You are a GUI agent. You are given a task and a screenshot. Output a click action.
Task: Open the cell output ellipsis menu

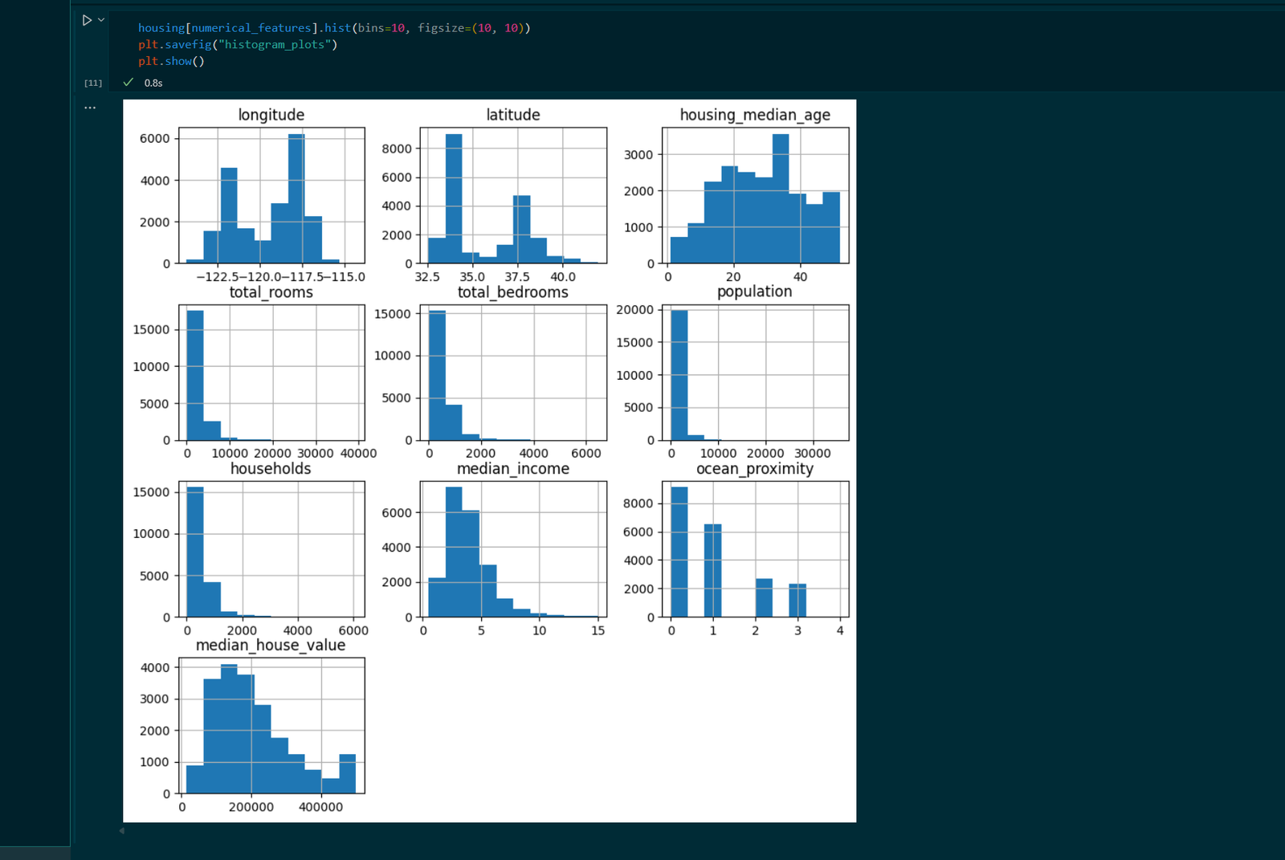point(90,107)
